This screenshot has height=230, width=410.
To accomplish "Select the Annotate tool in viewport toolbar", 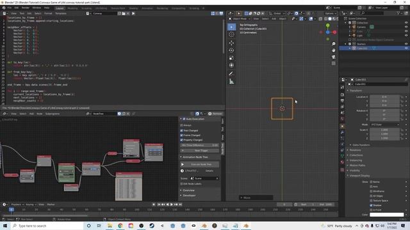I will tap(231, 74).
